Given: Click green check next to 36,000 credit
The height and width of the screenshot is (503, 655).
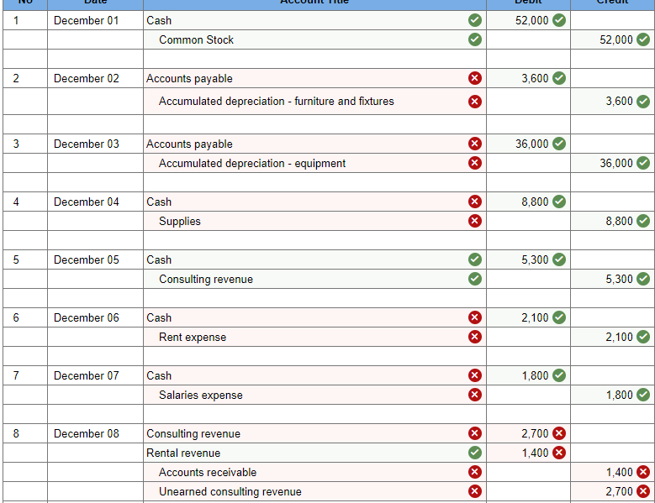Looking at the screenshot, I should (643, 163).
